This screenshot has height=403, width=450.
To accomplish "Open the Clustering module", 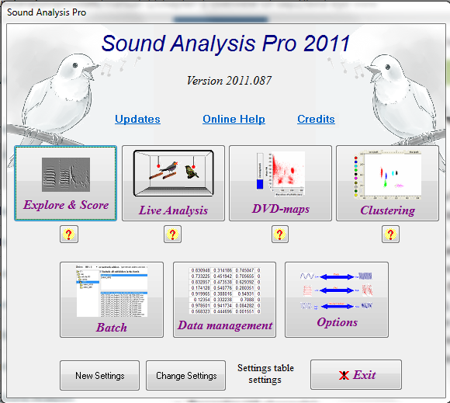I will tap(387, 183).
